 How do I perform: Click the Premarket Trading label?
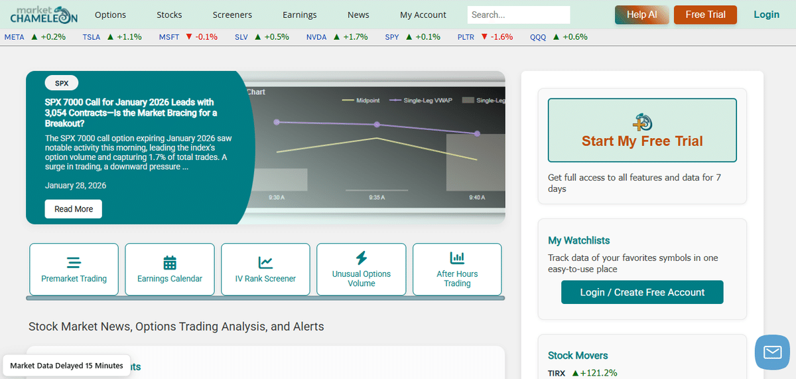coord(74,279)
